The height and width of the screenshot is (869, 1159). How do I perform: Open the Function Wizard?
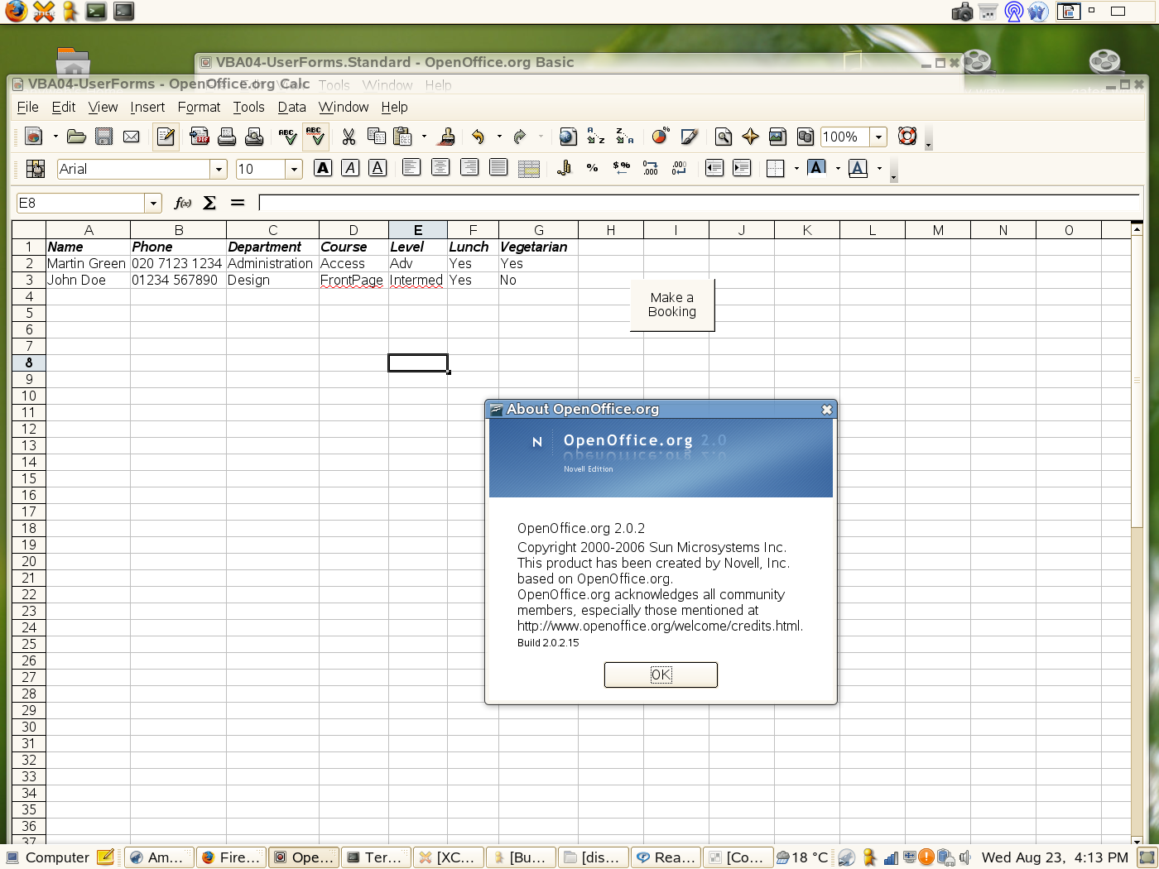click(x=183, y=203)
